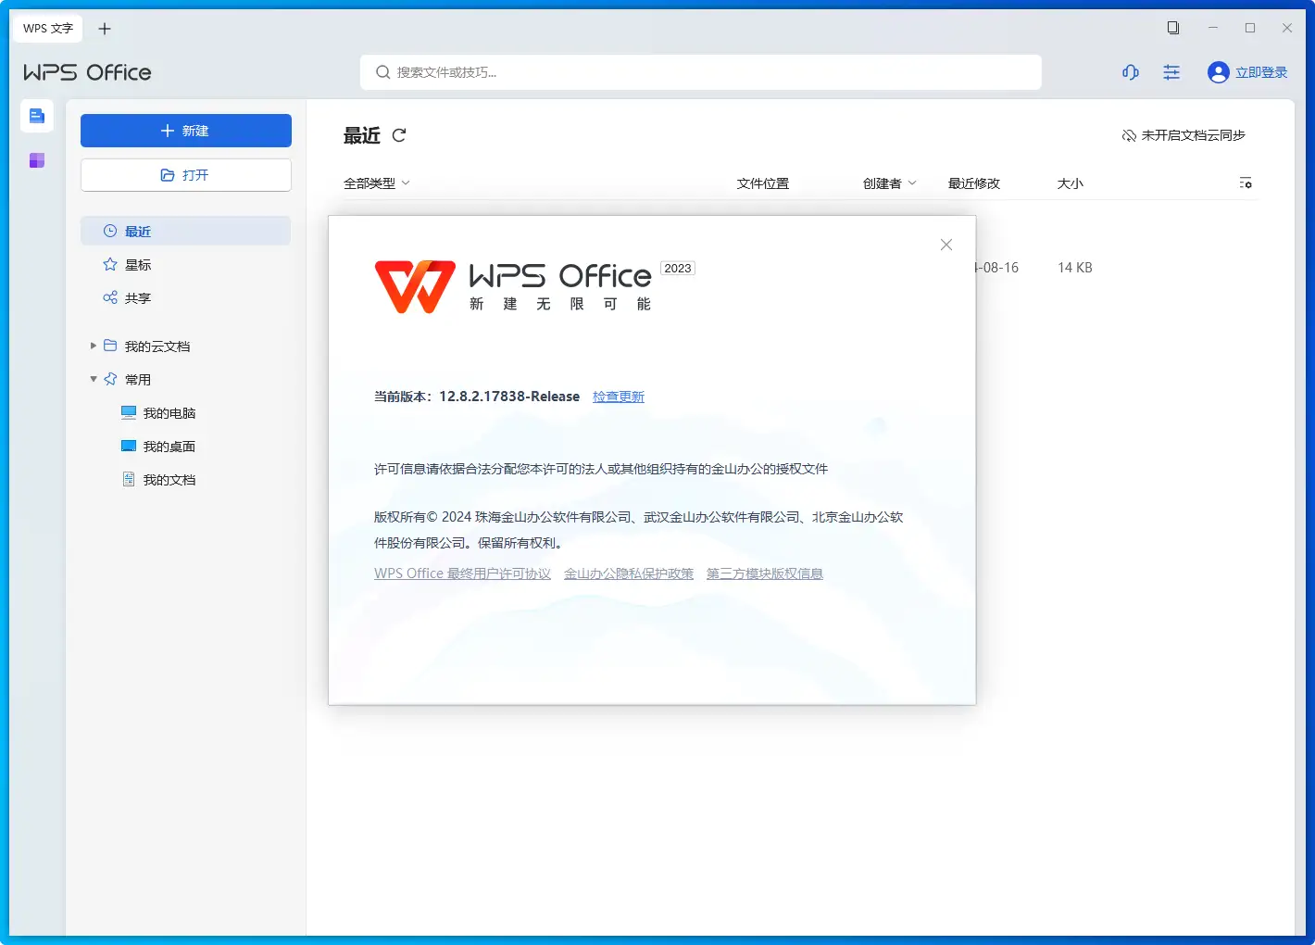The image size is (1315, 945).
Task: Click 检查更新 to check for updates
Action: coord(618,396)
